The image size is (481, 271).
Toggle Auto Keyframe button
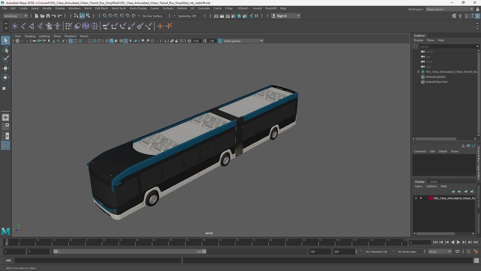coord(468,251)
